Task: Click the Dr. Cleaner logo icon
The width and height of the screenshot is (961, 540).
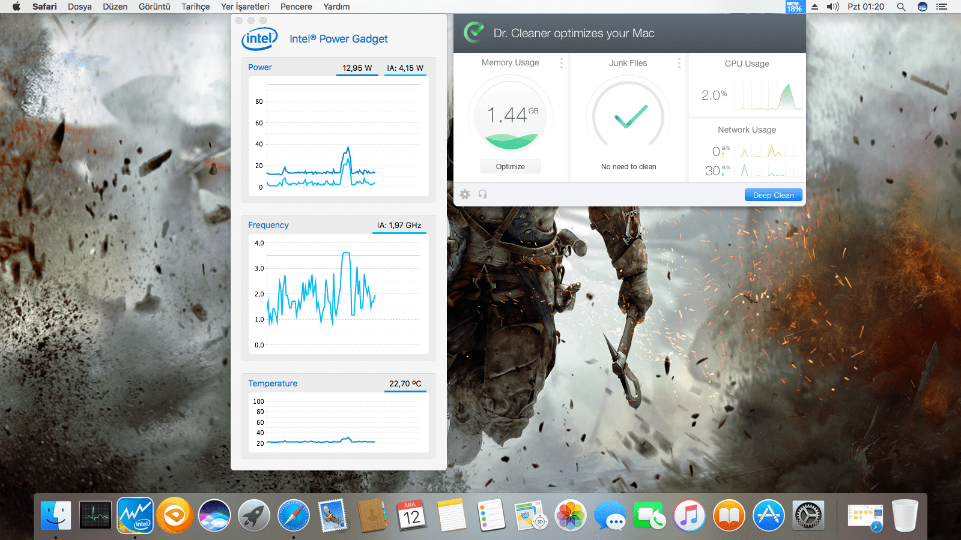Action: click(474, 32)
